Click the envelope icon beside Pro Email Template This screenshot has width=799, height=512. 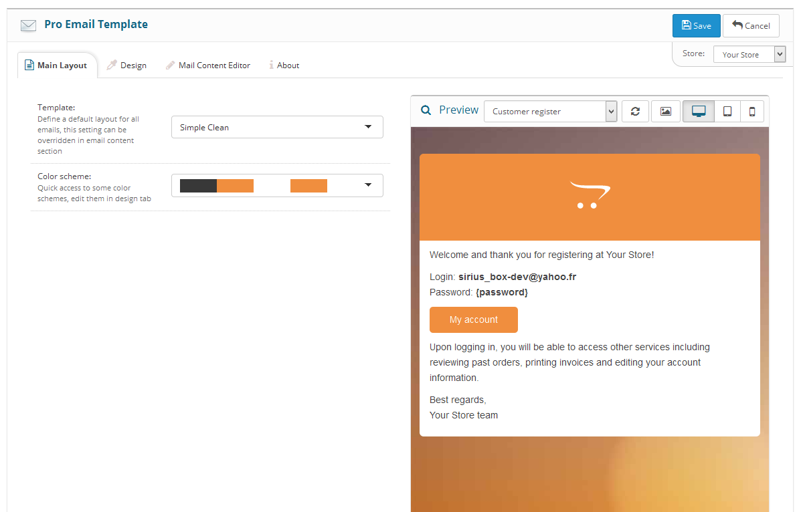[28, 25]
